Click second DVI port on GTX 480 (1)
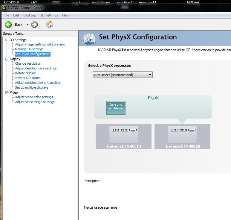The height and width of the screenshot is (220, 231). coord(124,130)
